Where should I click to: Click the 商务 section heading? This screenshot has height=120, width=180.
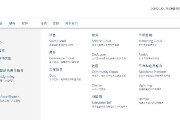[x=52, y=52]
